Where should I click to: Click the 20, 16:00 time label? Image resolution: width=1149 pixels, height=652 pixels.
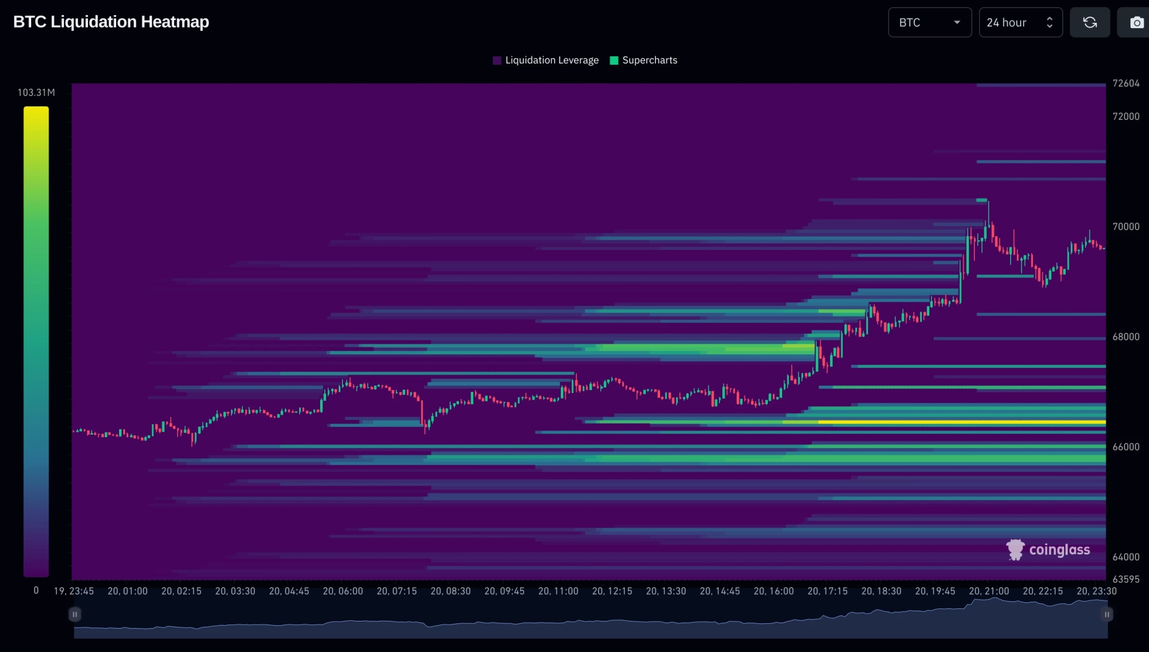tap(774, 591)
